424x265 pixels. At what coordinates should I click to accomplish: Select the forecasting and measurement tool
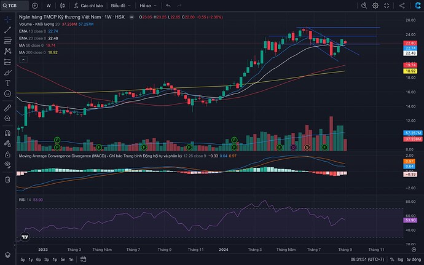click(7, 62)
